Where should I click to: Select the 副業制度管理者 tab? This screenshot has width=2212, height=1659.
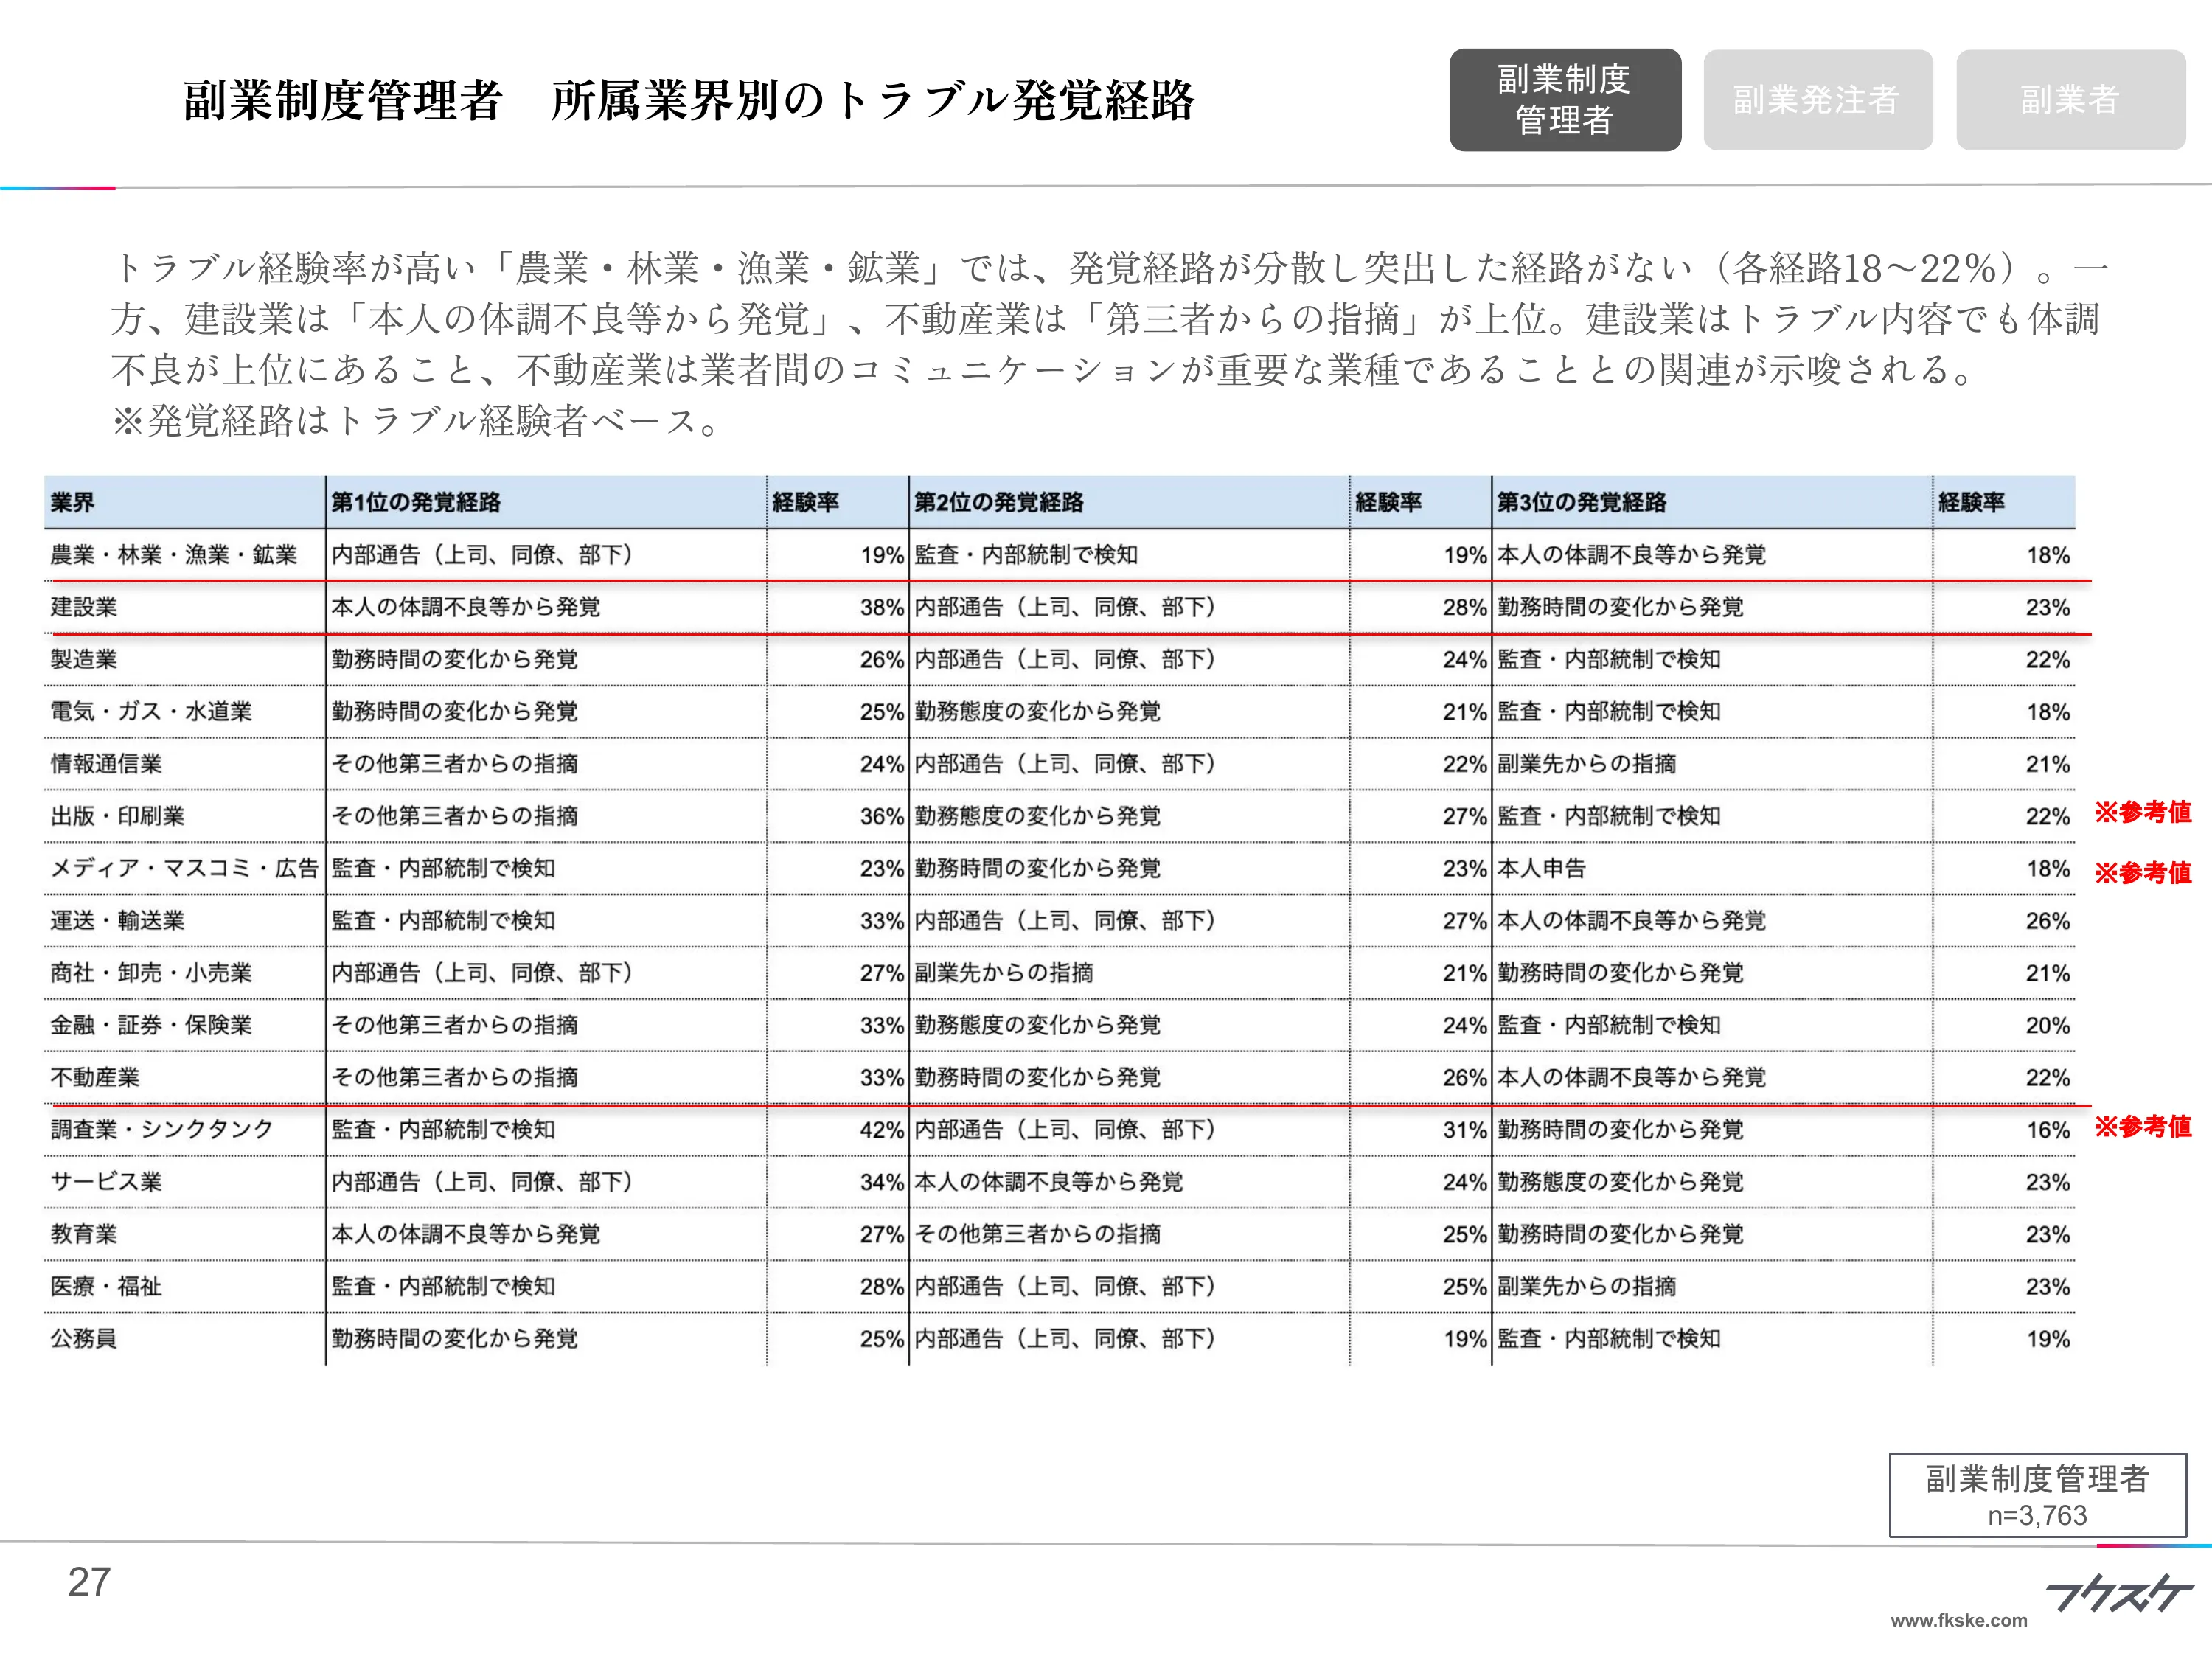point(1565,100)
